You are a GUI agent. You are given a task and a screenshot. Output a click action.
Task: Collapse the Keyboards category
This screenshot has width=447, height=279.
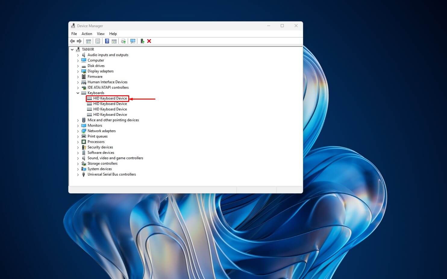click(x=78, y=93)
